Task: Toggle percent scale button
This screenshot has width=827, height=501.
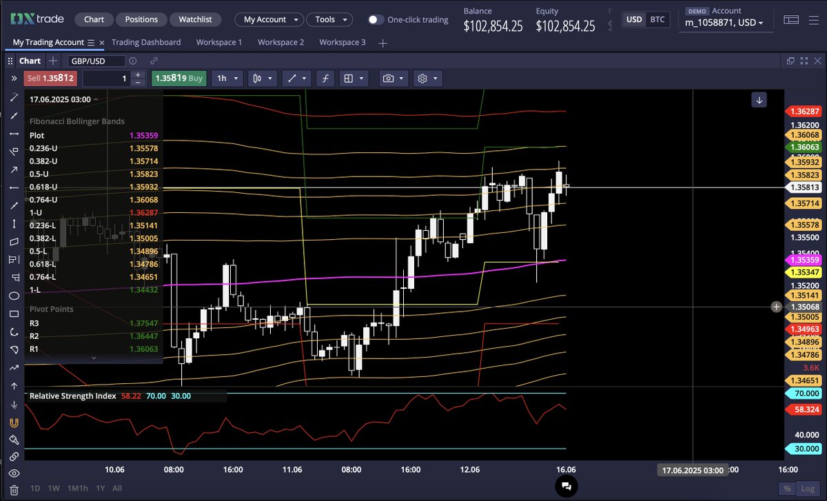Action: [x=786, y=489]
